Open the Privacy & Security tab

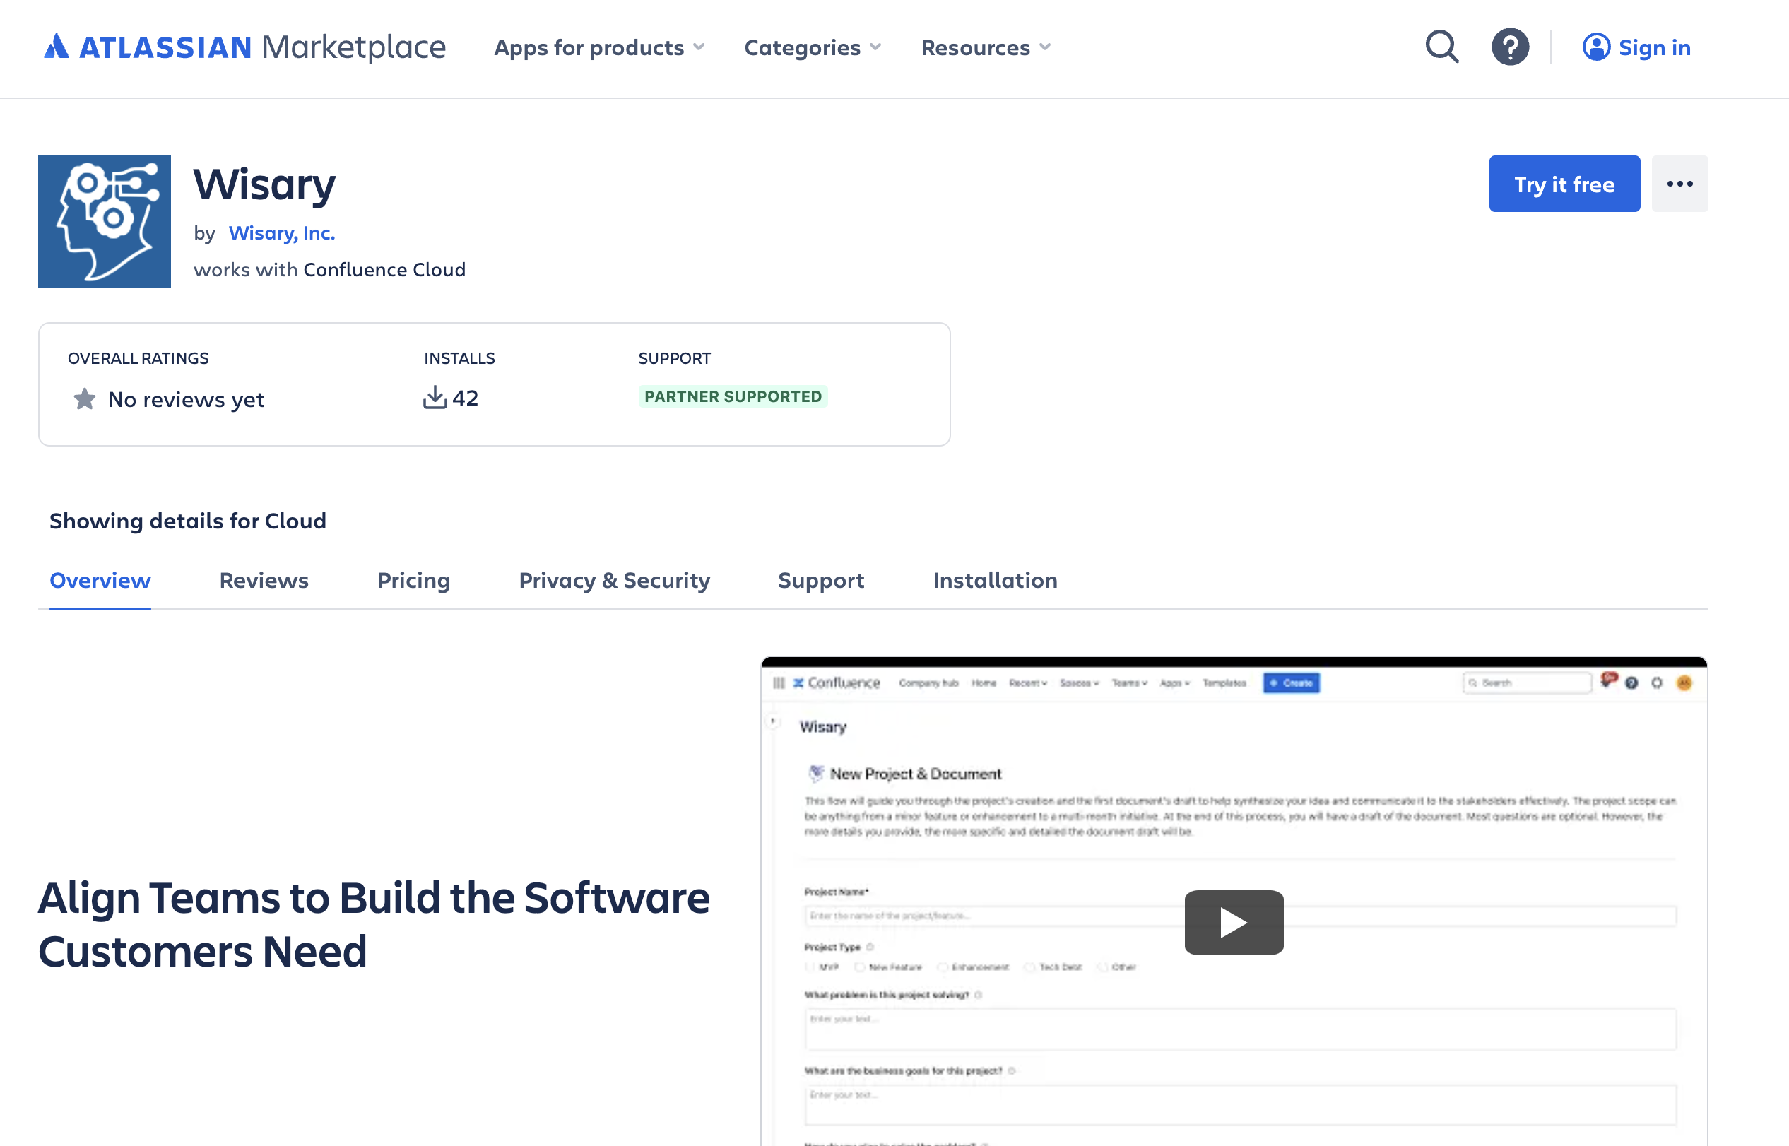614,579
